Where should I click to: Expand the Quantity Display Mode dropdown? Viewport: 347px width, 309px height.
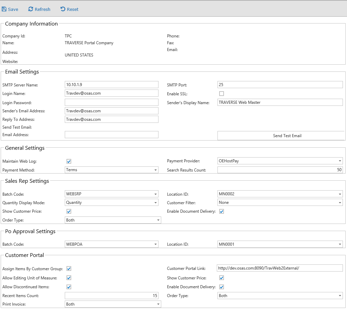[155, 203]
